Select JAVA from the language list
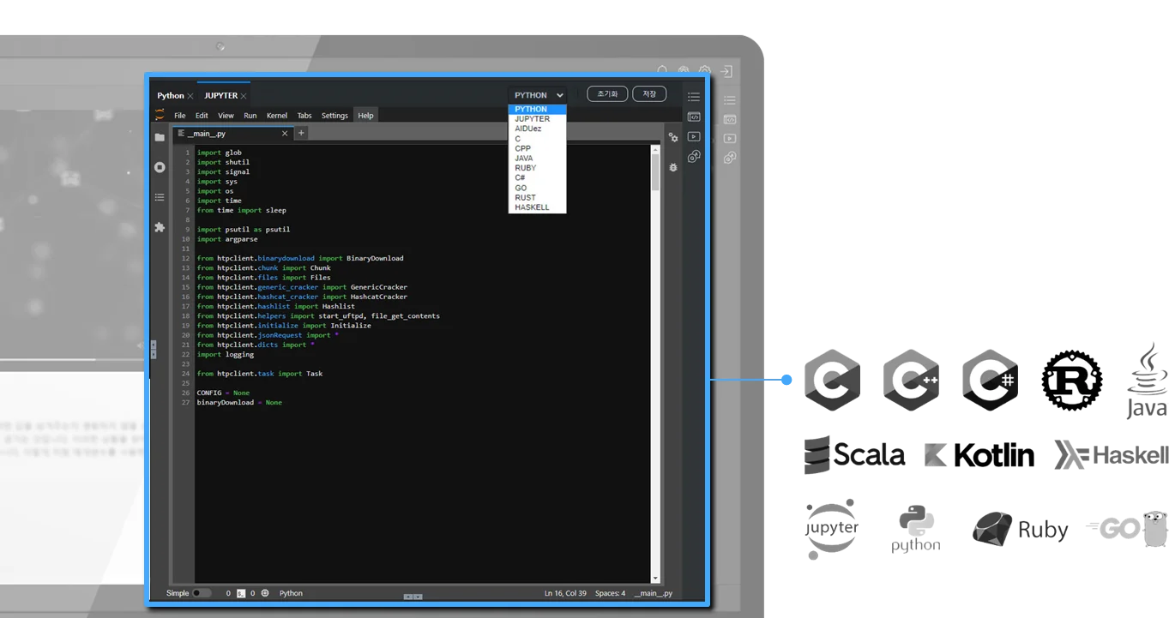This screenshot has width=1169, height=618. tap(523, 158)
